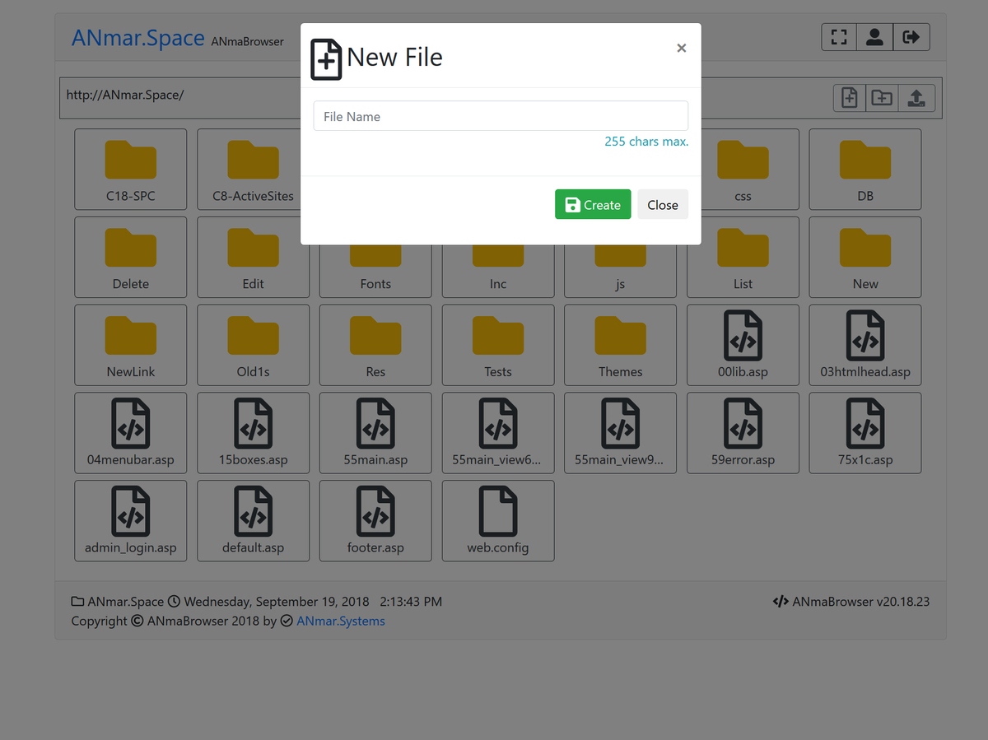
Task: Click the new file toolbar icon
Action: click(x=850, y=98)
